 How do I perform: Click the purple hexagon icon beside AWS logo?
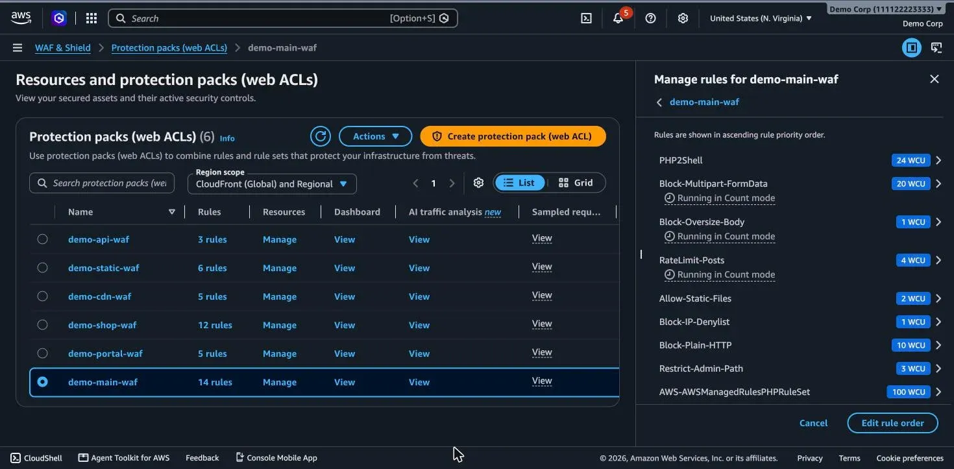point(59,18)
